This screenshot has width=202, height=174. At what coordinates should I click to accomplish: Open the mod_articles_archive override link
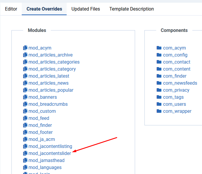51,55
